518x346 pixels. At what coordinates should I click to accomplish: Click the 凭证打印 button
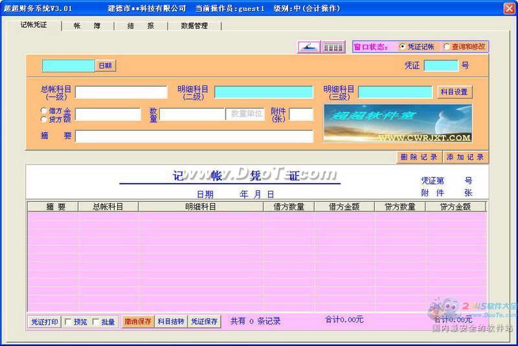click(45, 321)
